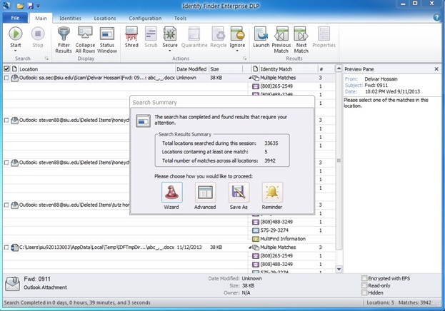Viewport: 445px width, 311px height.
Task: Switch to the Identities tab
Action: [70, 18]
